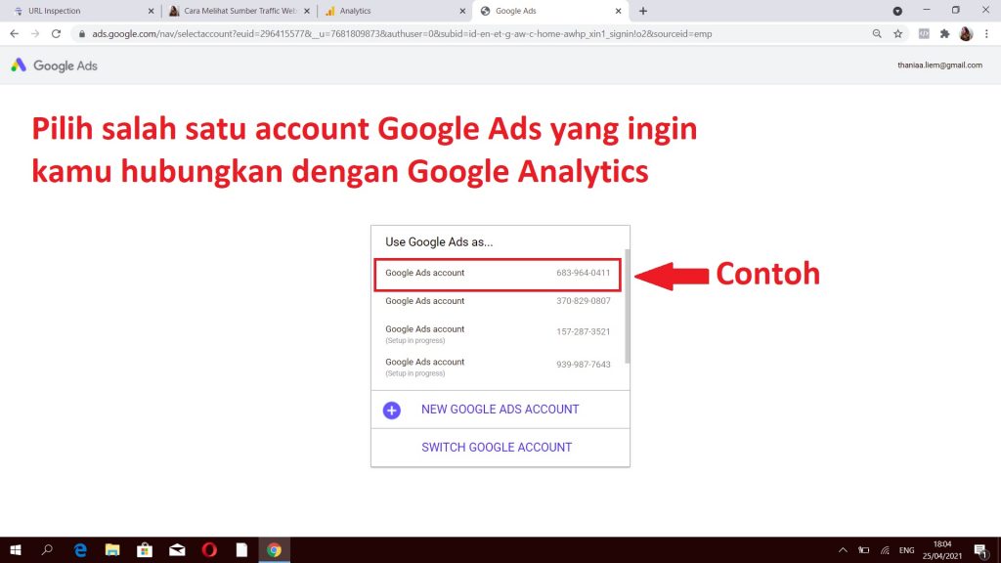The height and width of the screenshot is (563, 1001).
Task: Click the browser forward arrow
Action: click(x=35, y=34)
